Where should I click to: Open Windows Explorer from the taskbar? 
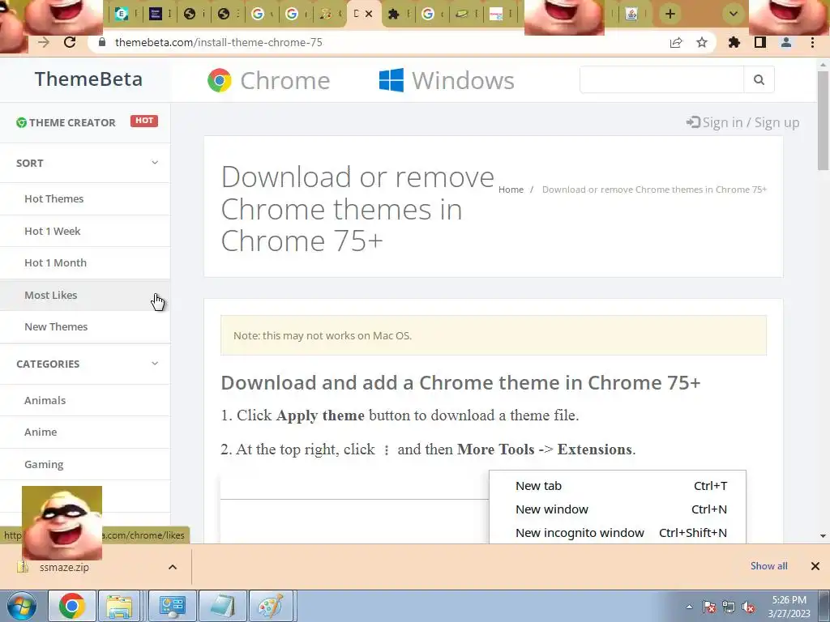pos(120,606)
